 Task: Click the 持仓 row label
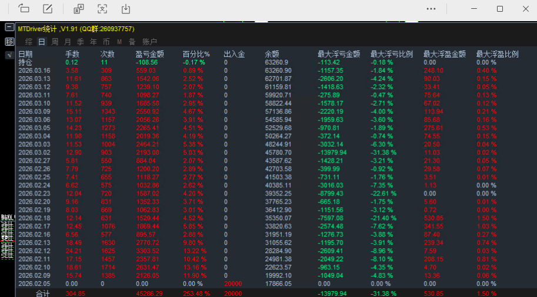click(25, 62)
